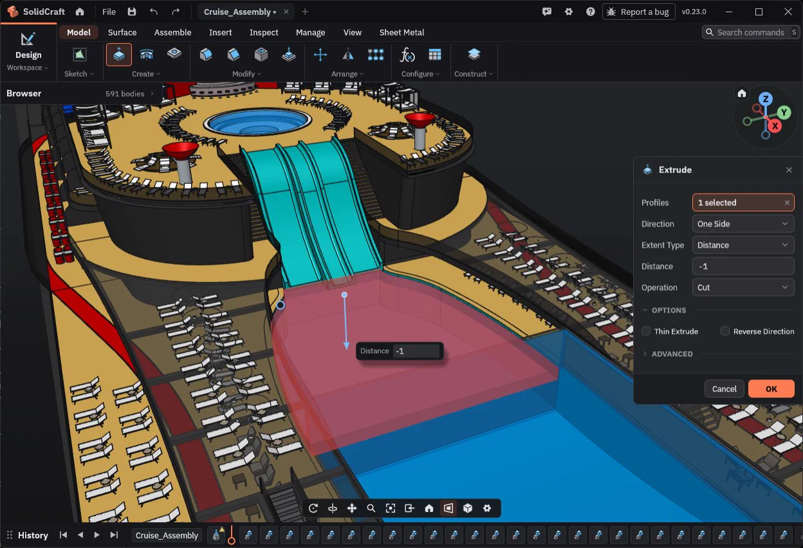Image resolution: width=803 pixels, height=548 pixels.
Task: Switch to the Sheet Metal ribbon tab
Action: 401,32
